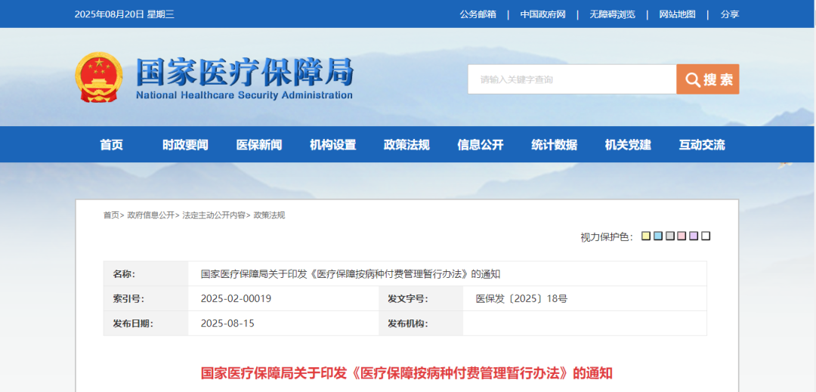The height and width of the screenshot is (392, 816).
Task: Open the 公务邮箱 link
Action: 478,14
